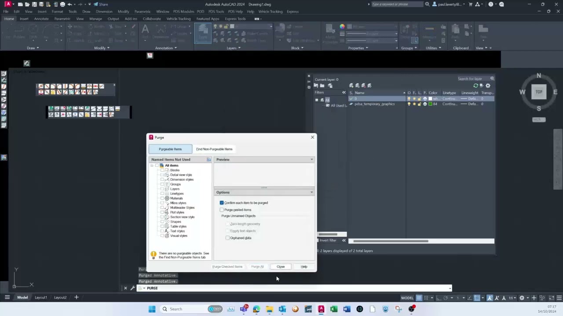Open the Windows Start menu
Viewport: 563px width, 316px height.
pos(152,309)
